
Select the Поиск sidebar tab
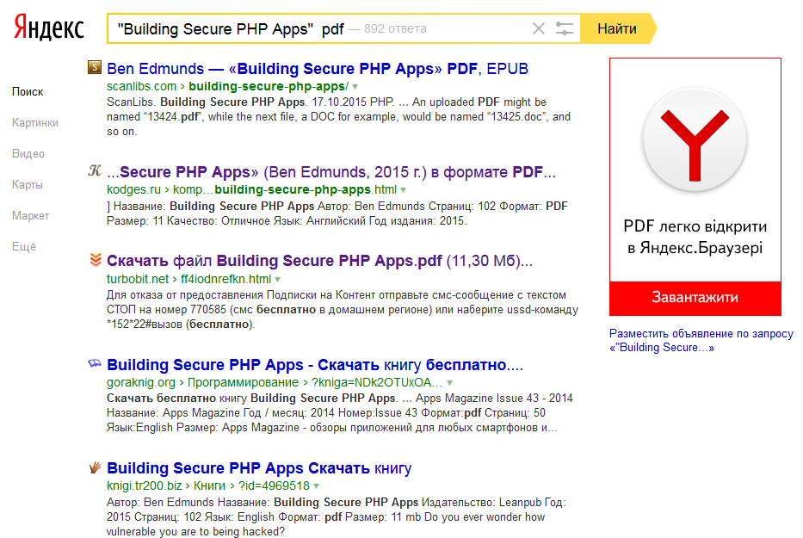pyautogui.click(x=28, y=92)
